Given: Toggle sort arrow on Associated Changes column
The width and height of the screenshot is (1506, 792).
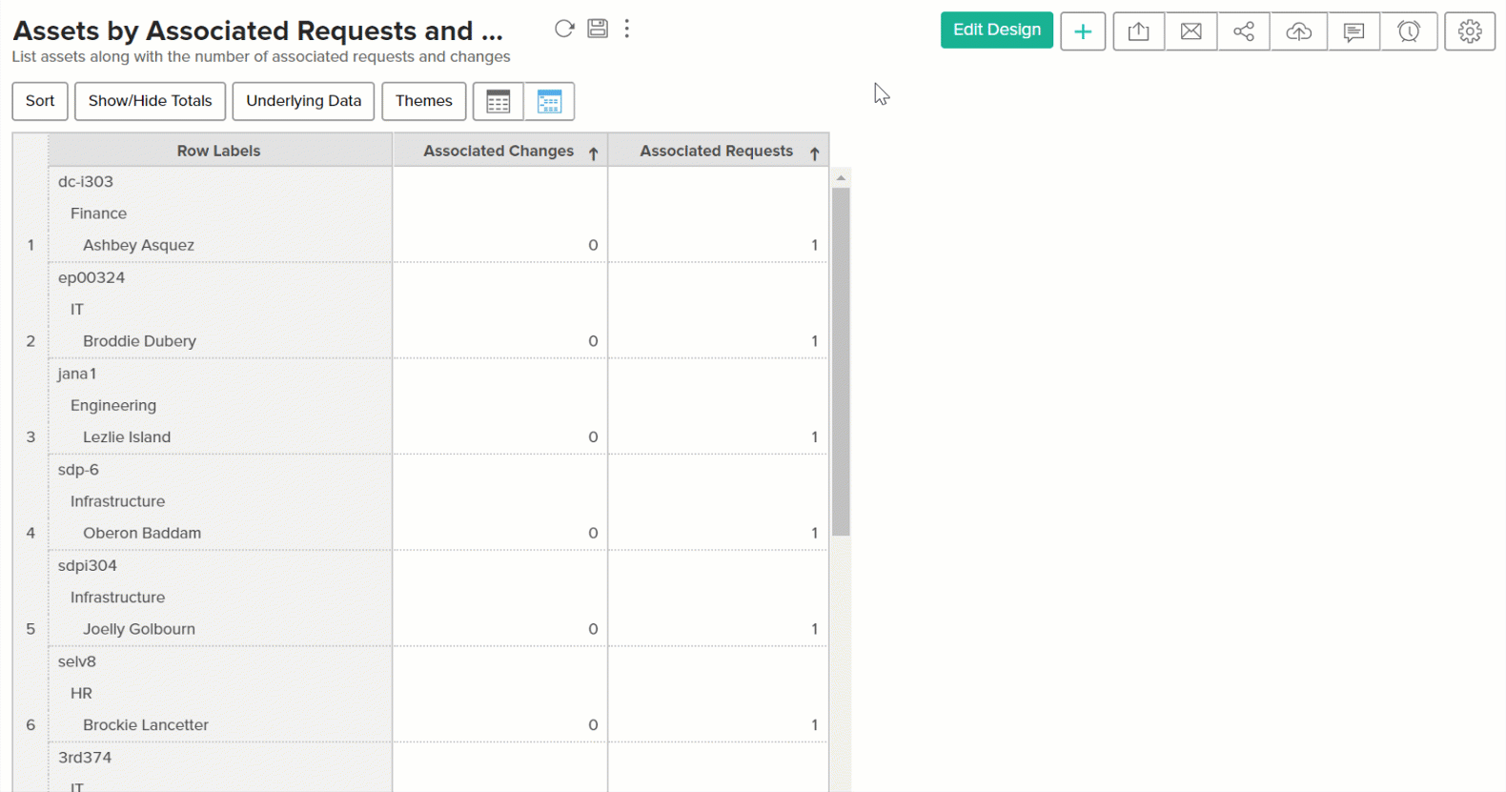Looking at the screenshot, I should click(593, 153).
